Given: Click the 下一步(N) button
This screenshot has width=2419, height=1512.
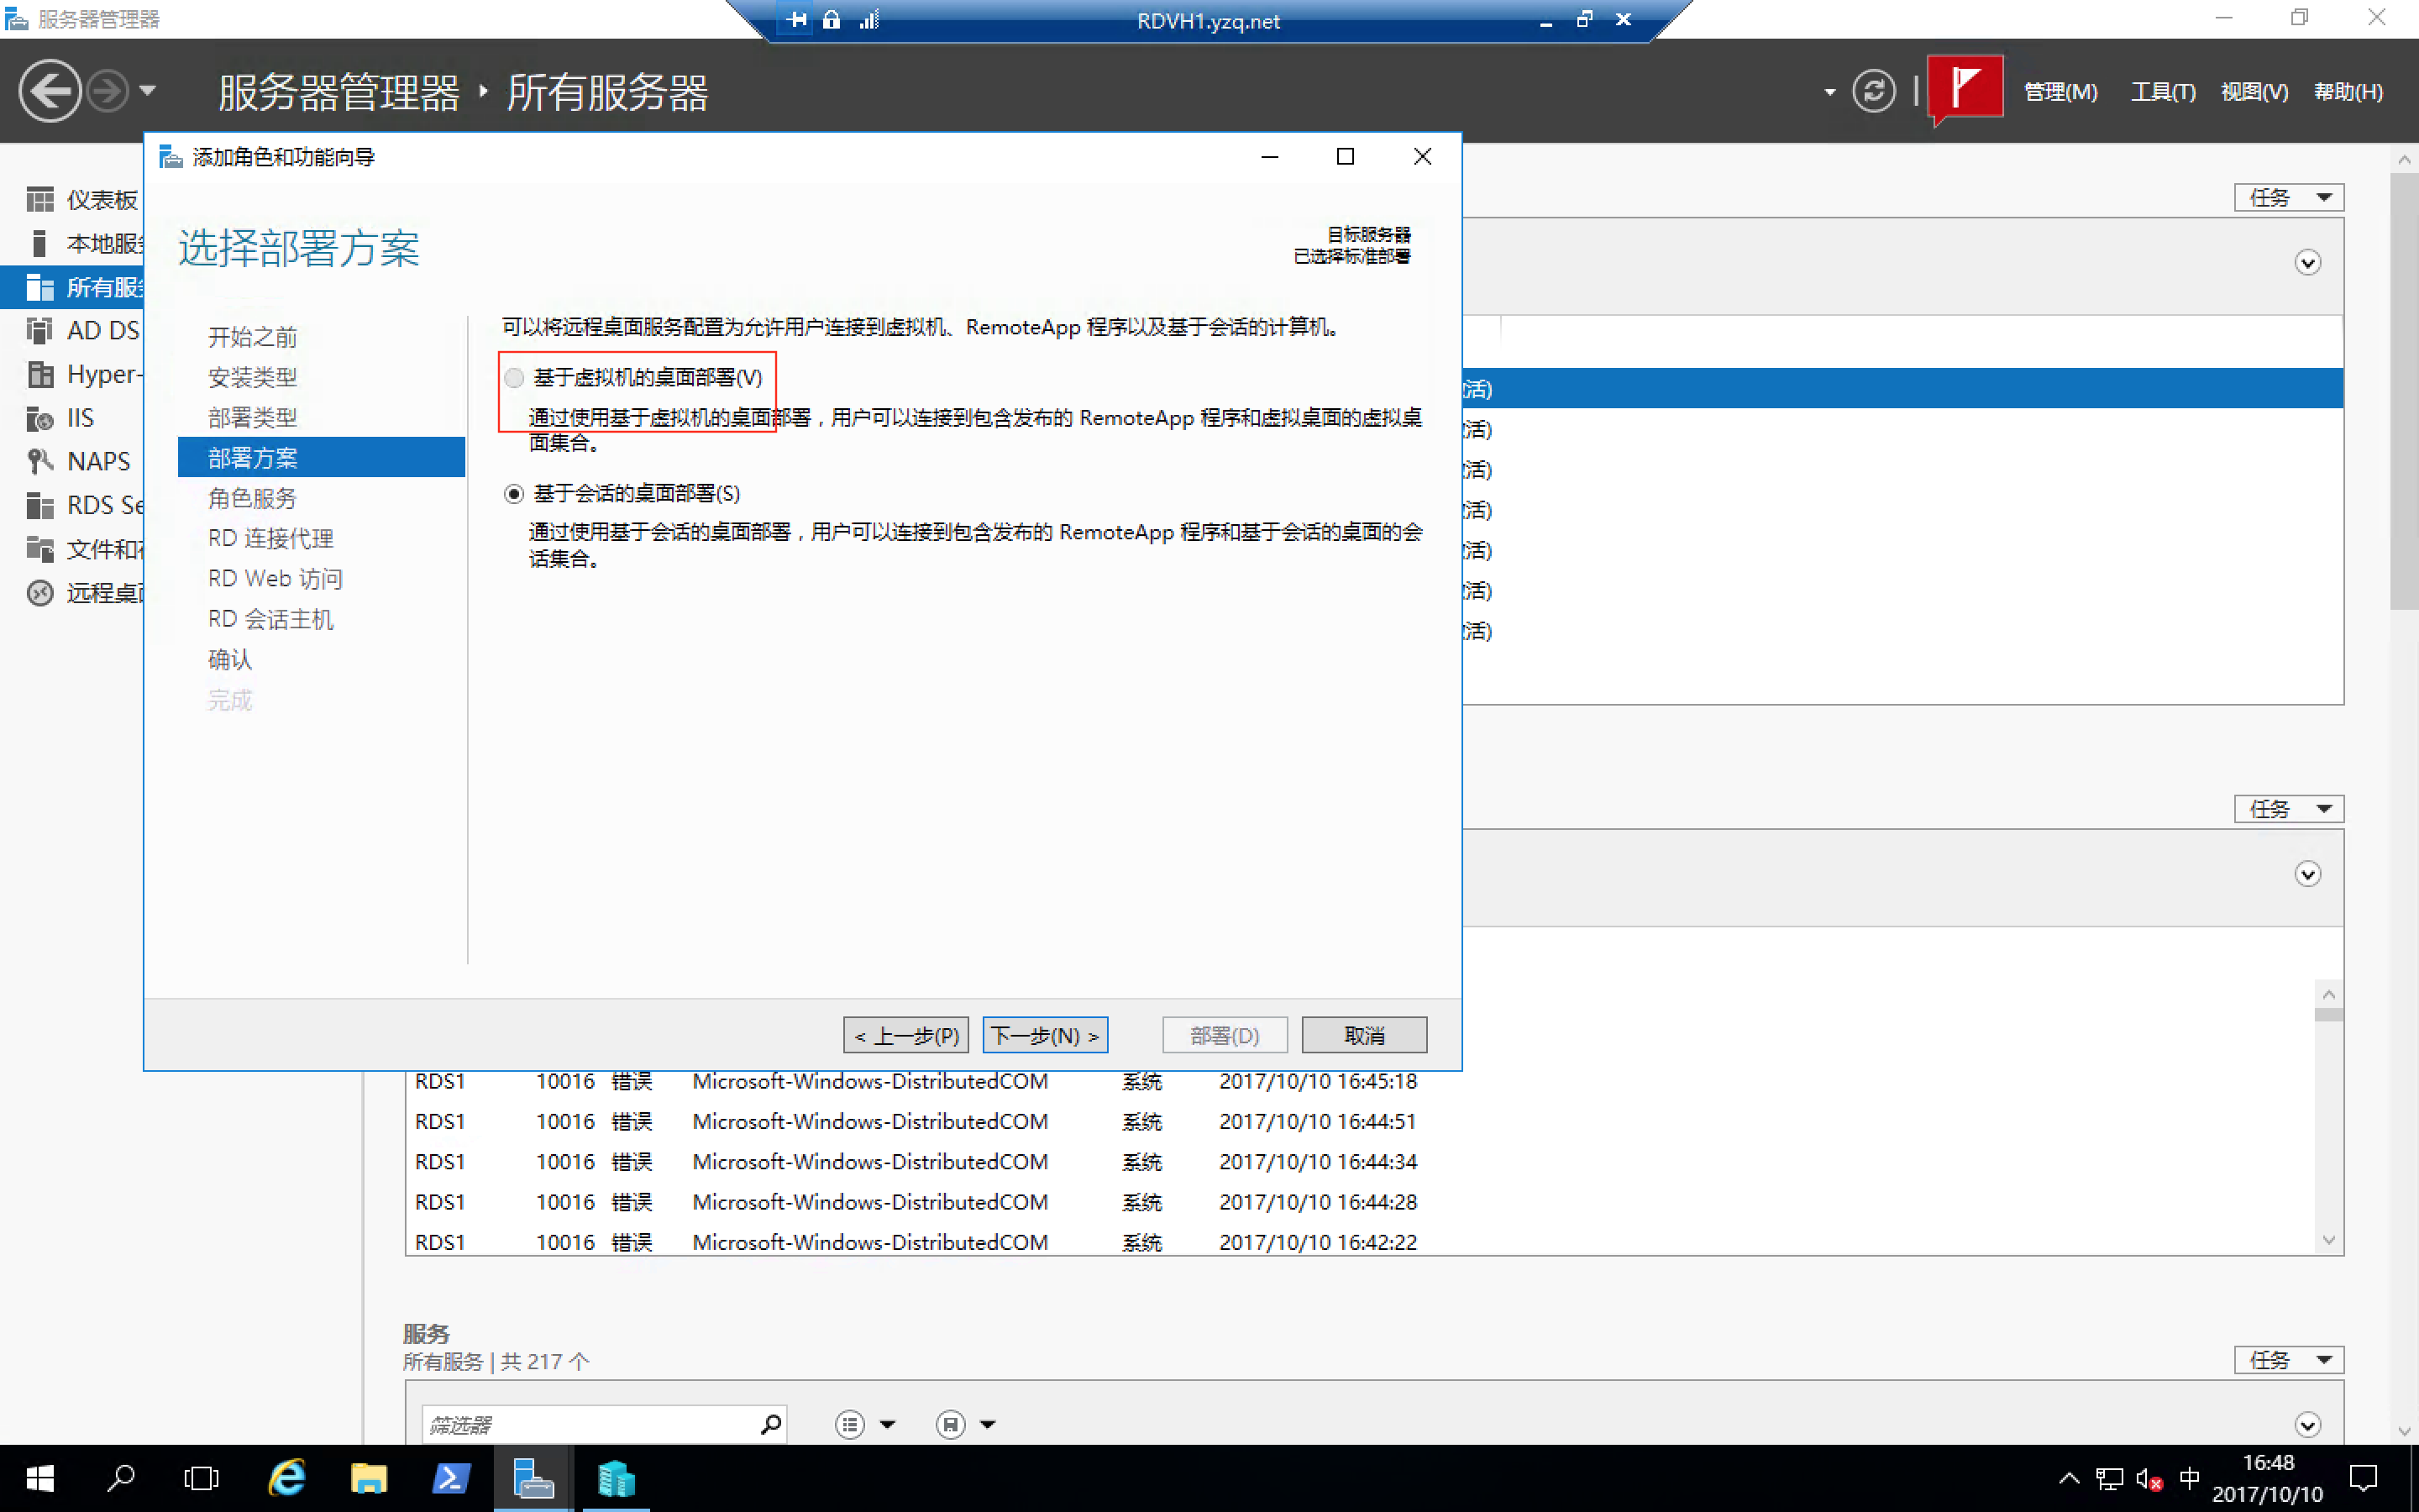Looking at the screenshot, I should tap(1045, 1035).
